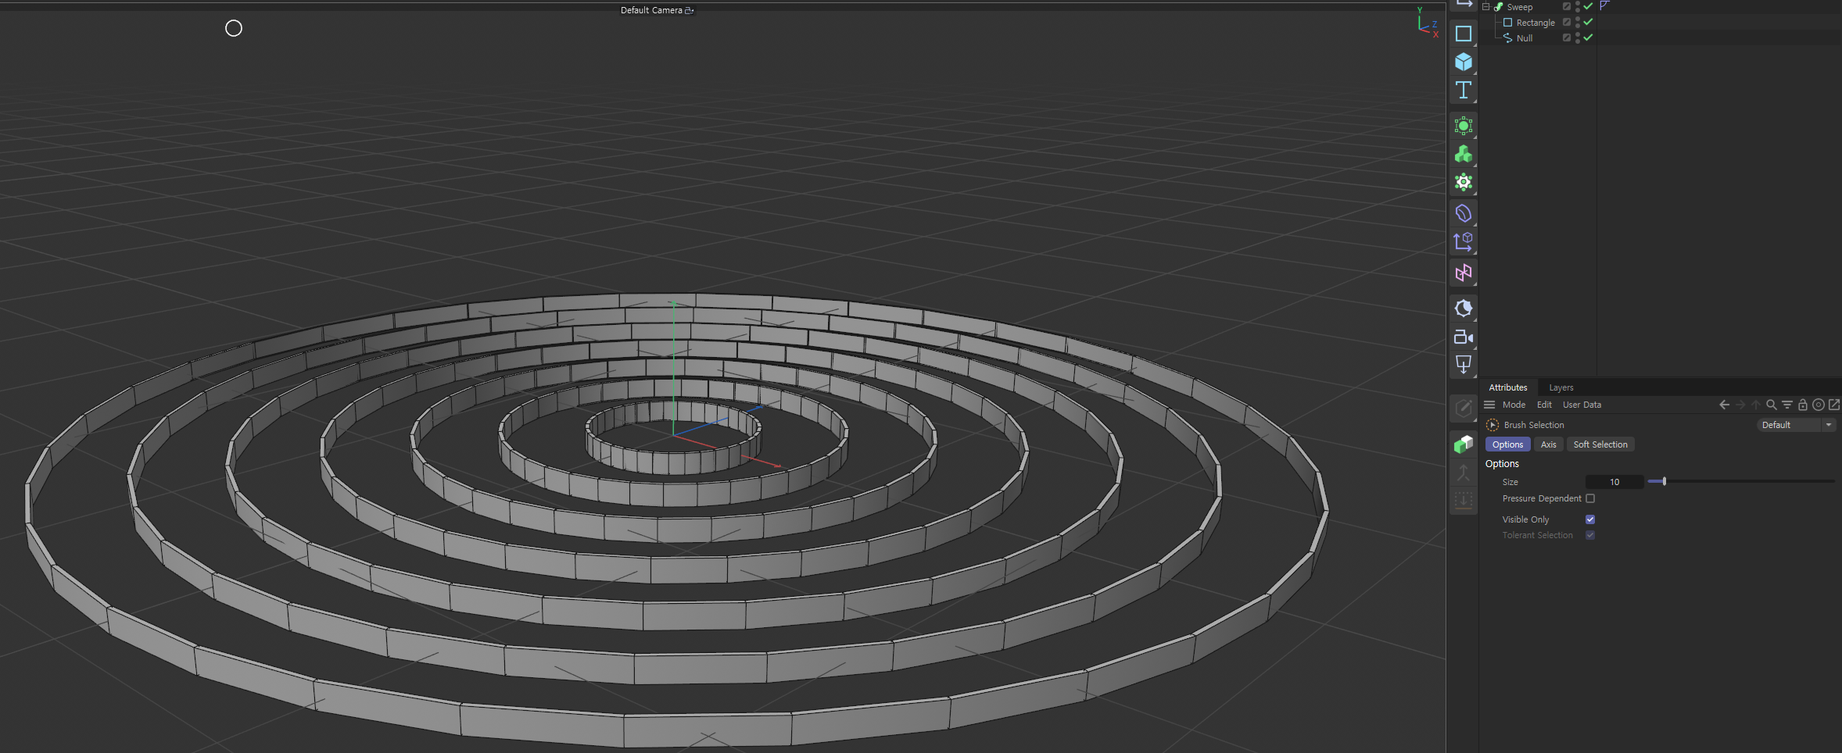Open the Rectangle spline tool
This screenshot has height=753, width=1842.
pos(1463,34)
